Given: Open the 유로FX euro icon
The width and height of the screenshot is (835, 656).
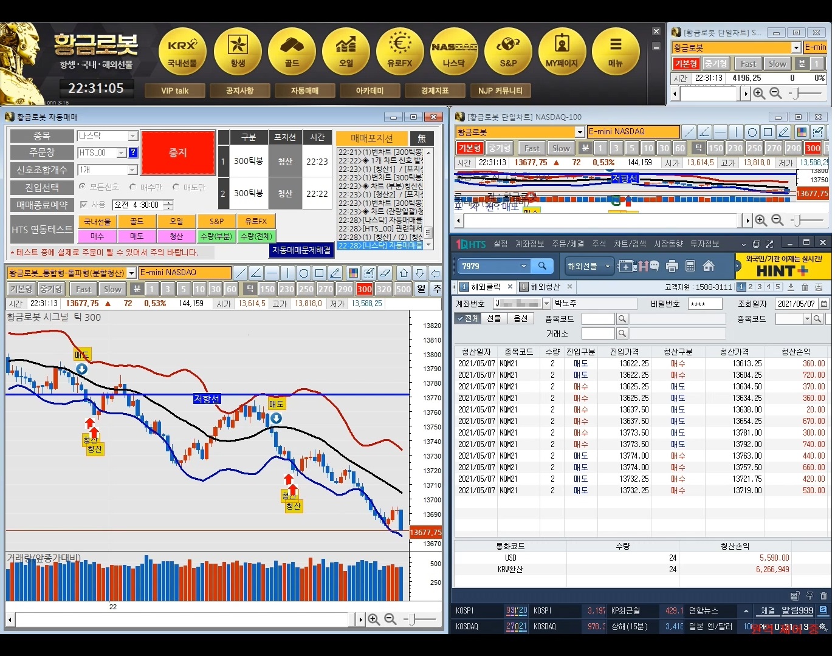Looking at the screenshot, I should click(x=400, y=51).
